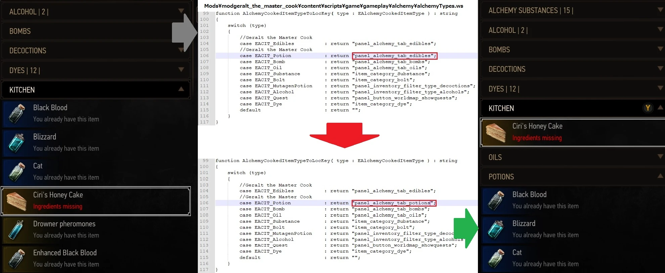Click "case EACIT_Bomb" in the upper code listing

tap(262, 62)
